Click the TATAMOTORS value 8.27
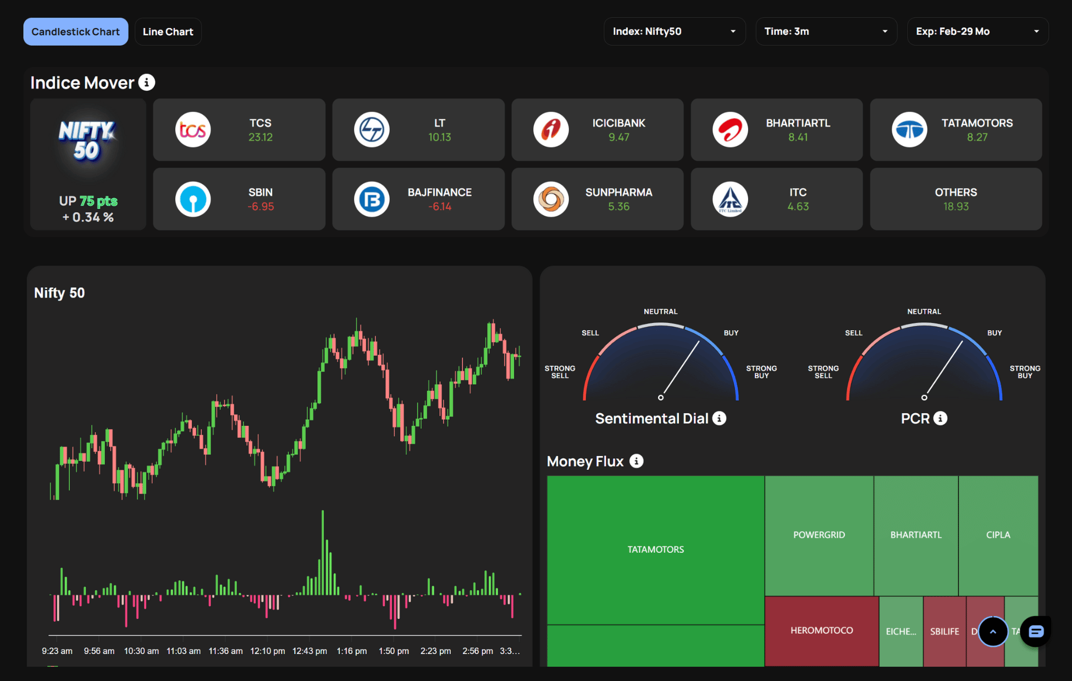Viewport: 1072px width, 681px height. [x=977, y=138]
